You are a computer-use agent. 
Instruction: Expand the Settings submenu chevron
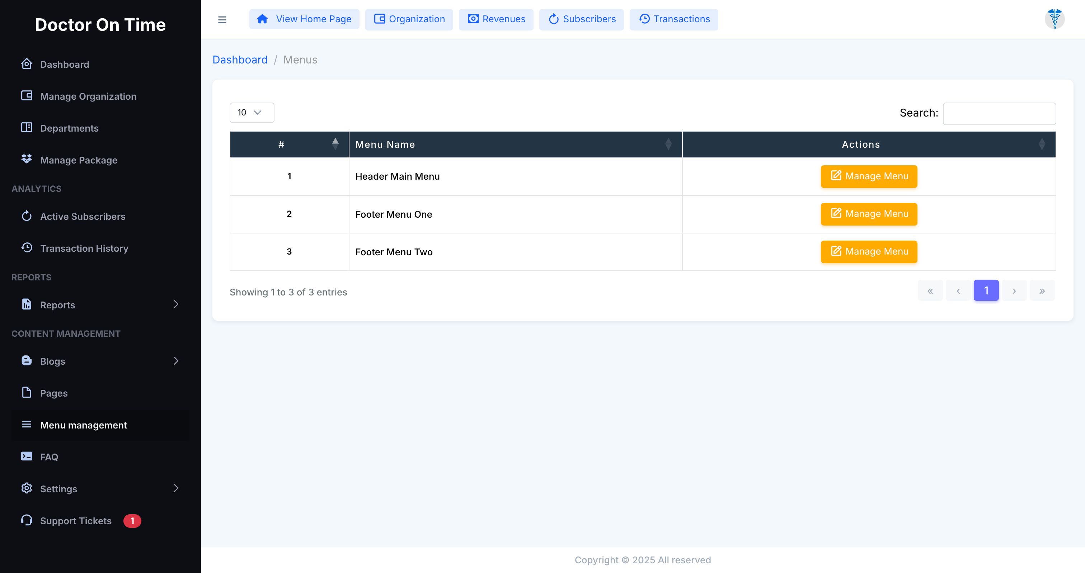click(176, 488)
